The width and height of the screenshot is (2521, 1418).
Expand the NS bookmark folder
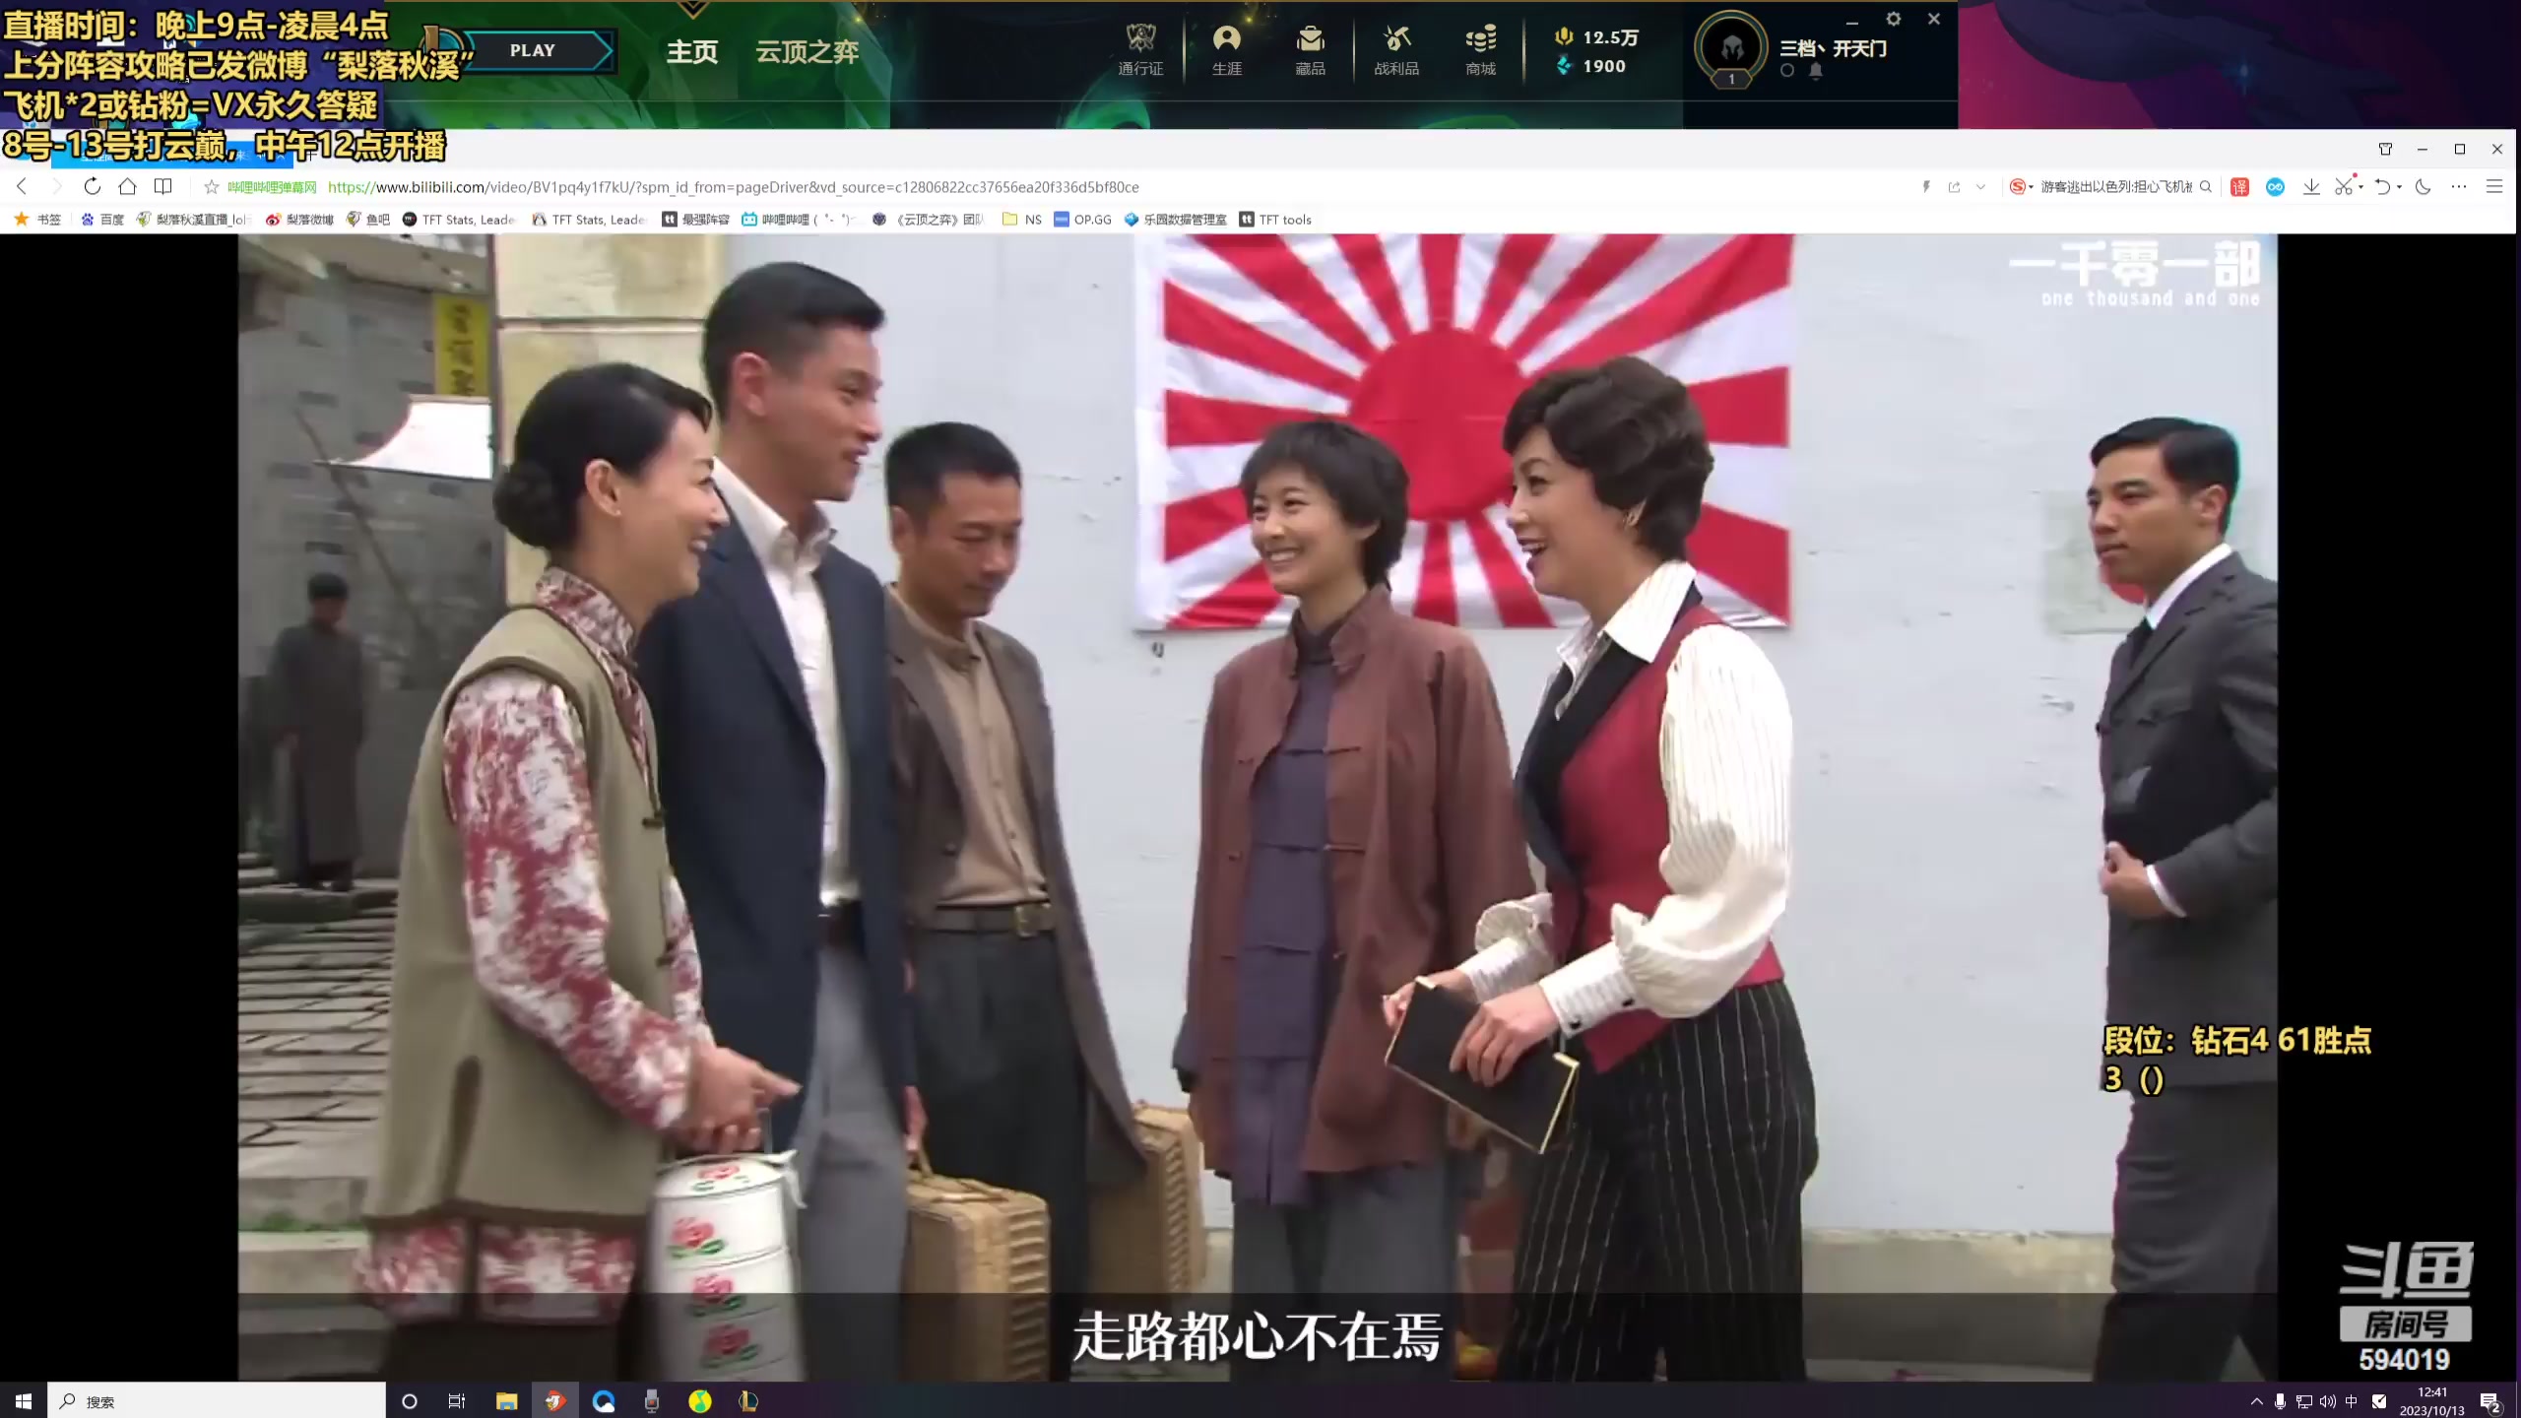(x=1022, y=220)
